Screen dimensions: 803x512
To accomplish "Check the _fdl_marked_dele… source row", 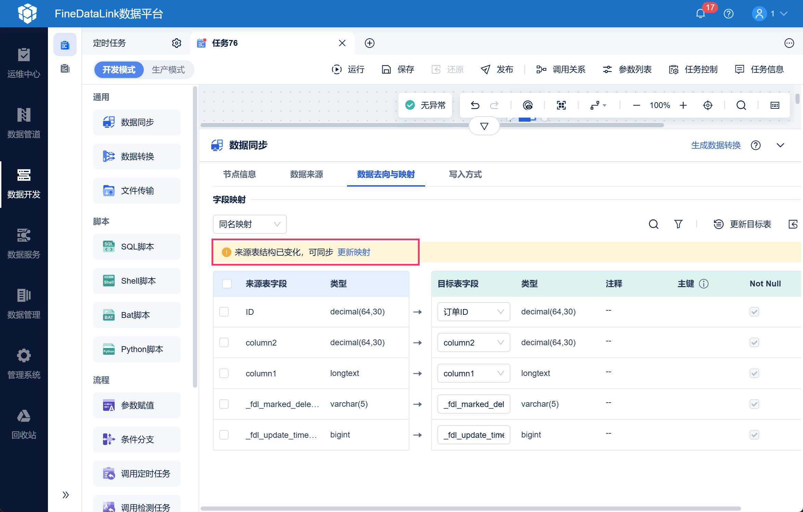I will tap(224, 404).
